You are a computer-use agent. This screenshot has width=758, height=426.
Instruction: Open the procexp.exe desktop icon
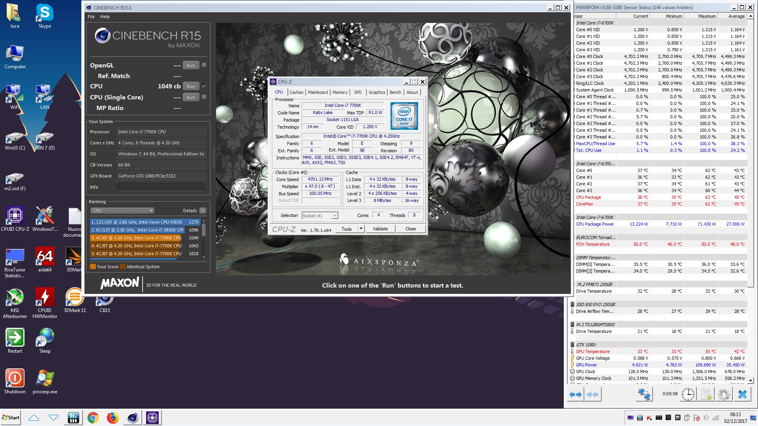[x=45, y=381]
